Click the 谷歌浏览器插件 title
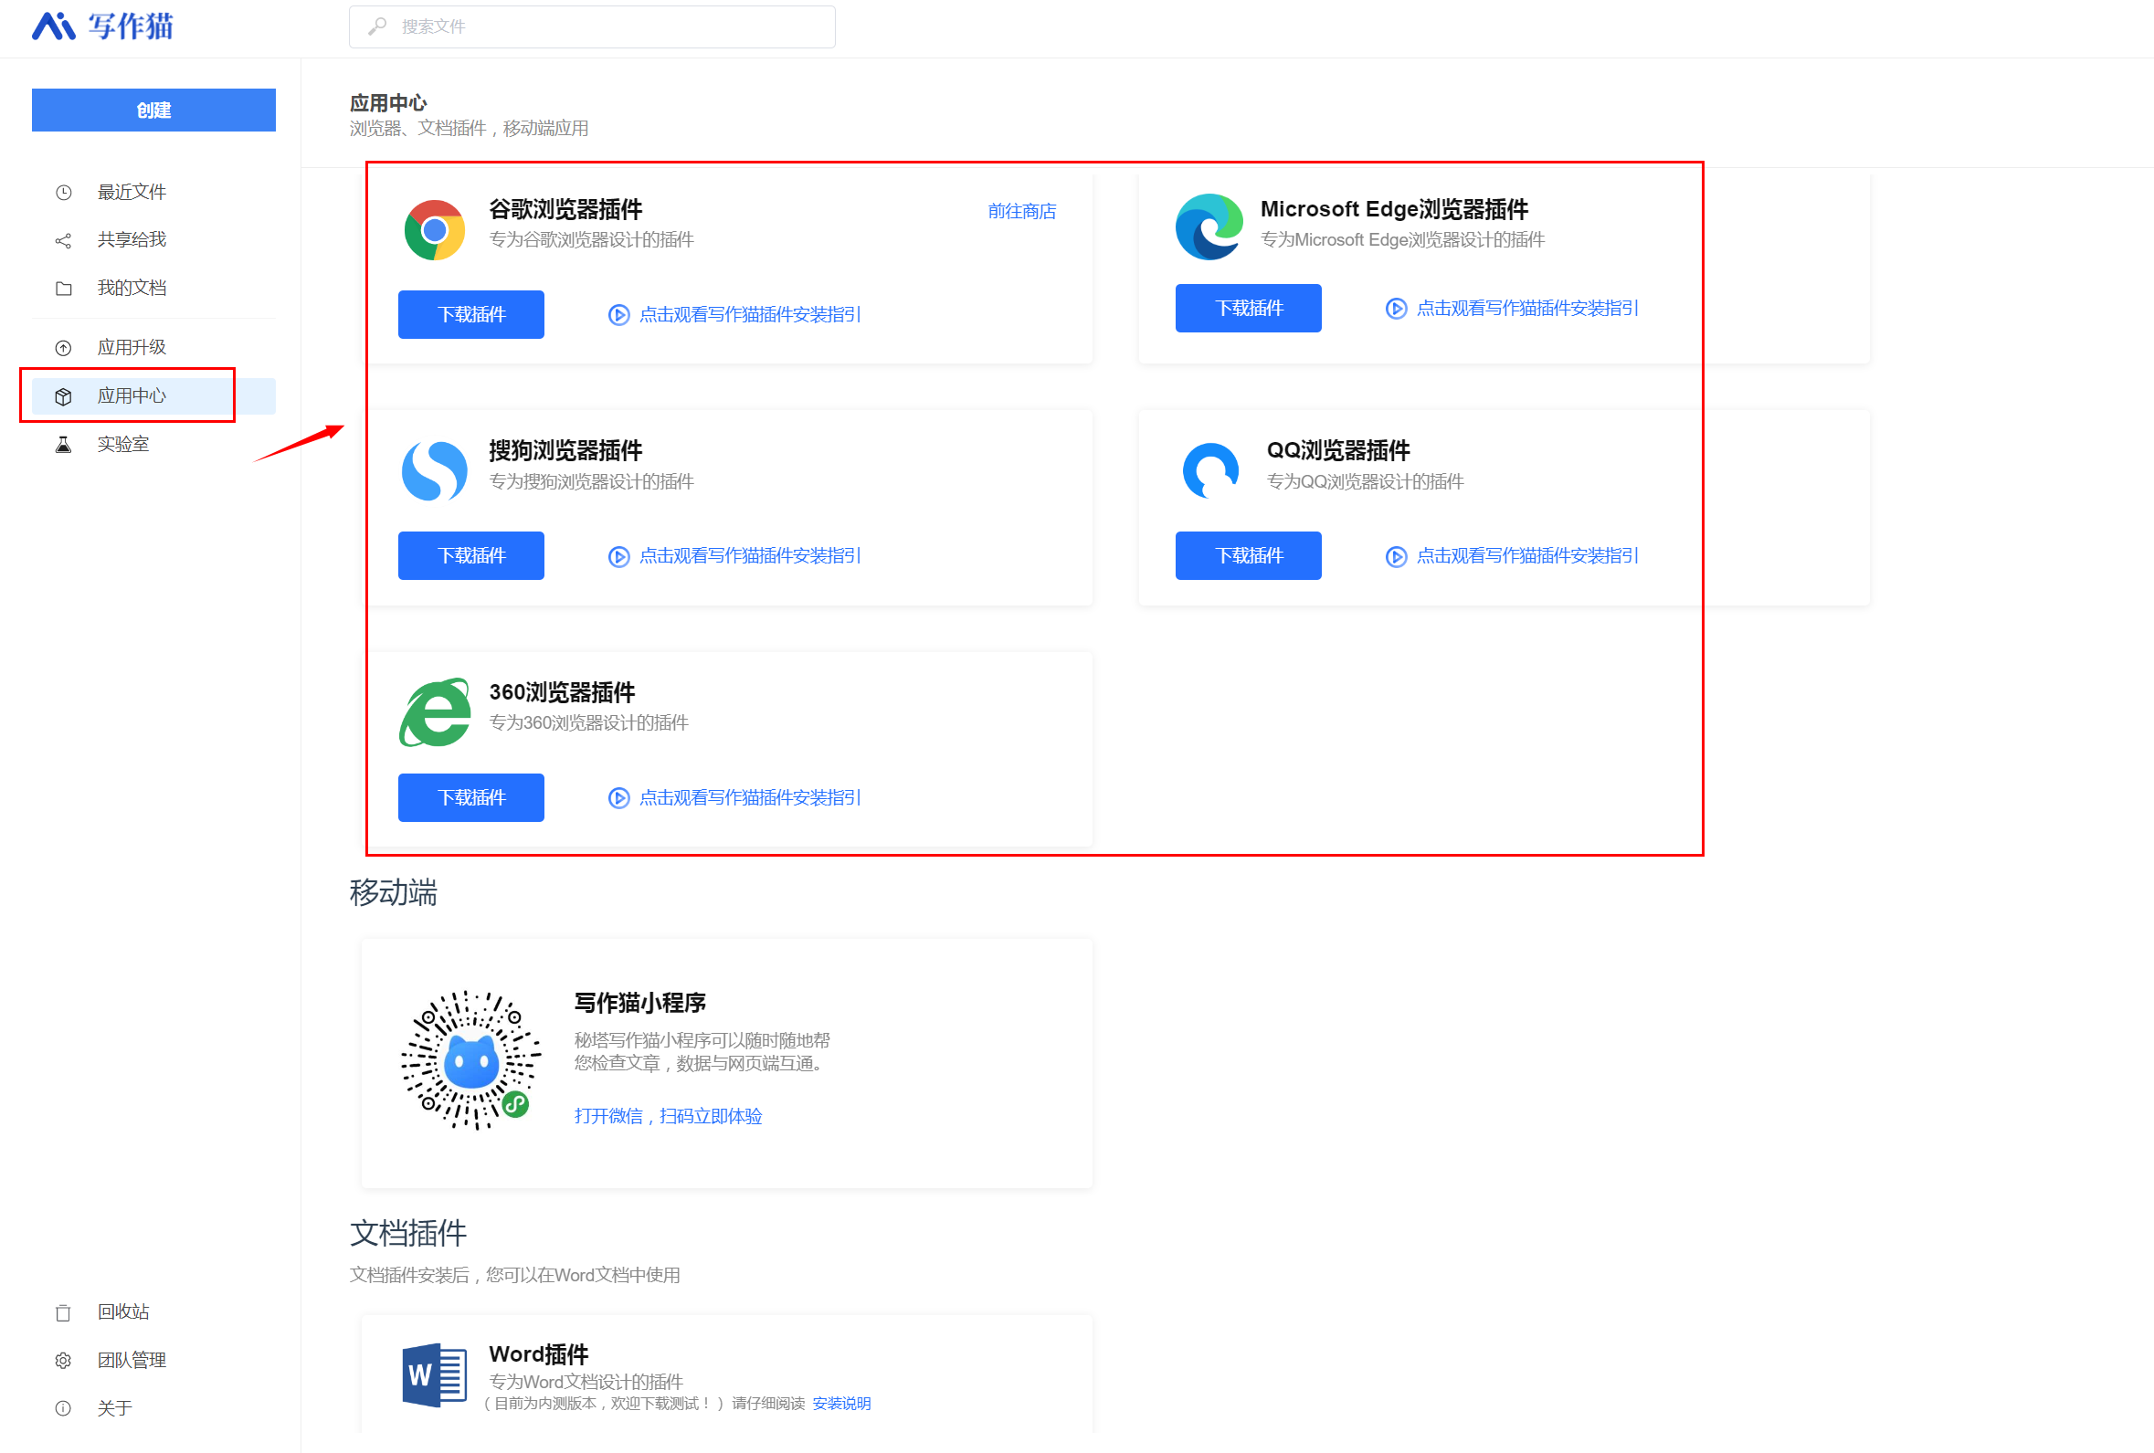This screenshot has width=2154, height=1453. pyautogui.click(x=565, y=209)
